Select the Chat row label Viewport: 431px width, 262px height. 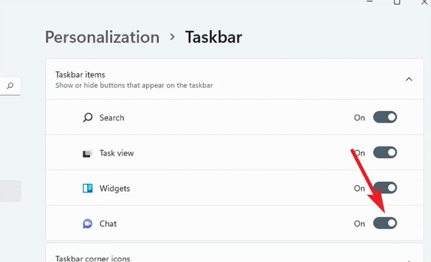(x=108, y=224)
